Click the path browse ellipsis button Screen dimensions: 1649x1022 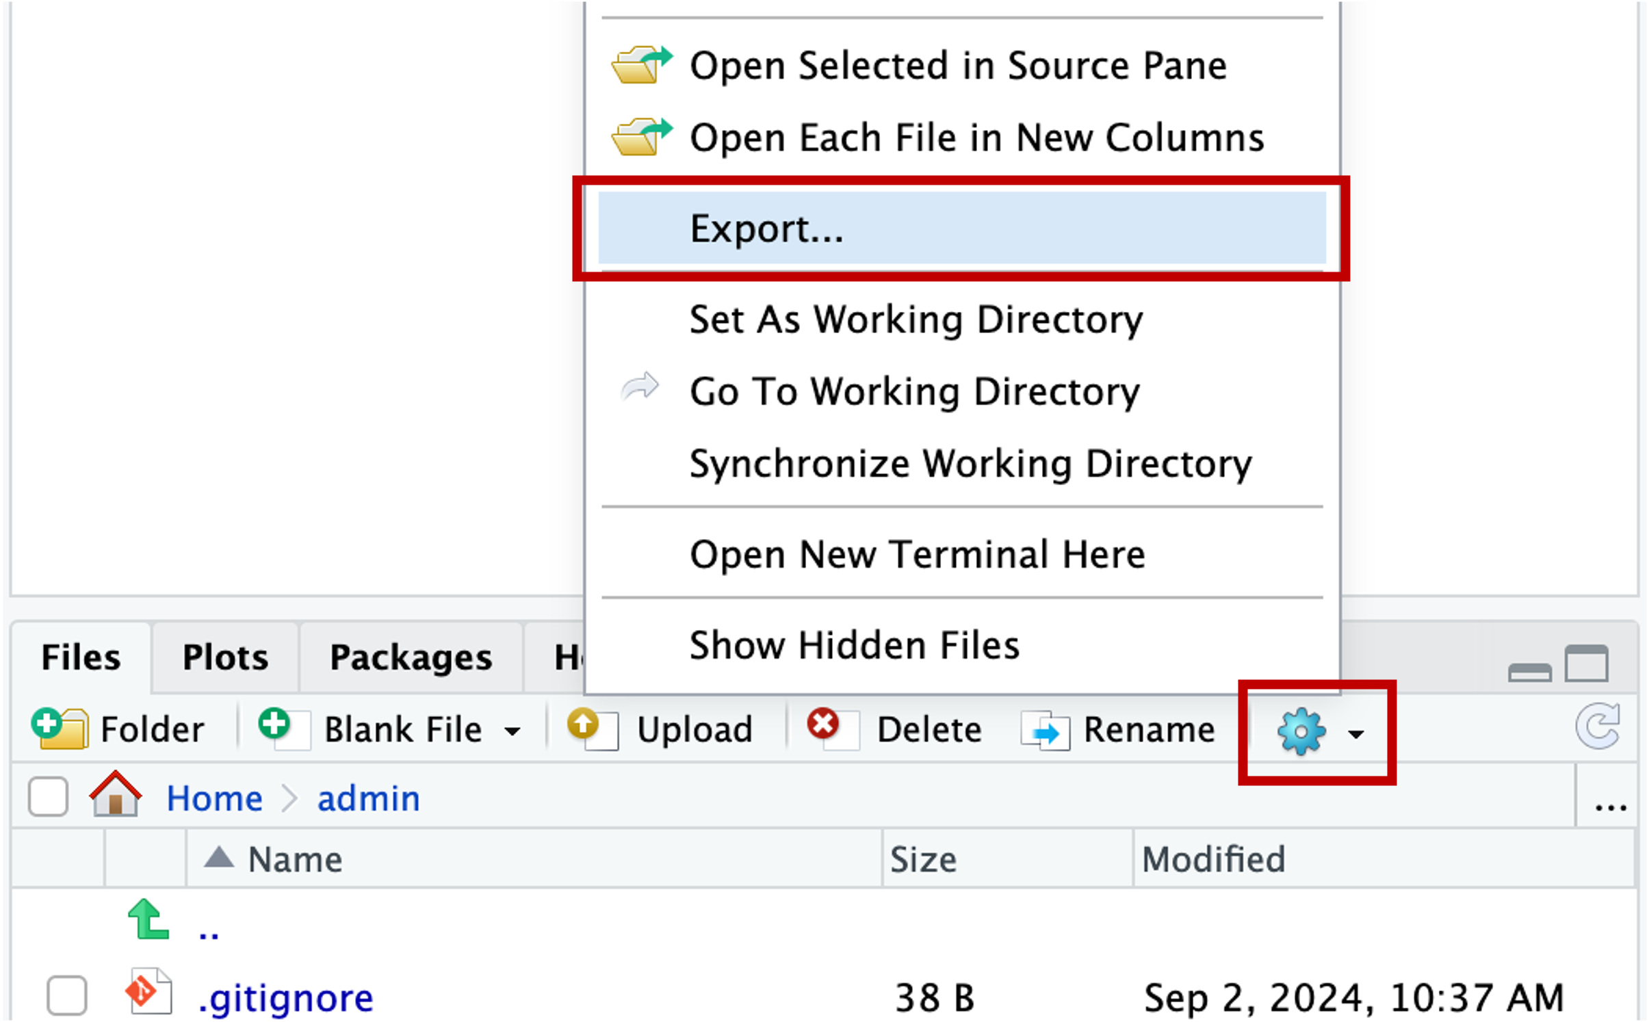[1610, 807]
